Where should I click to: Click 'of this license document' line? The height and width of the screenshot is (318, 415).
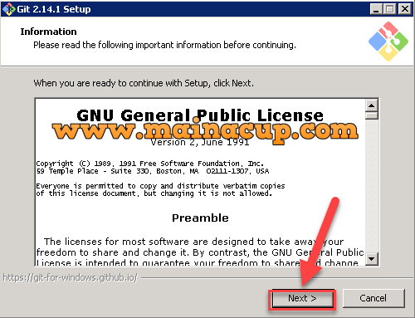point(154,193)
